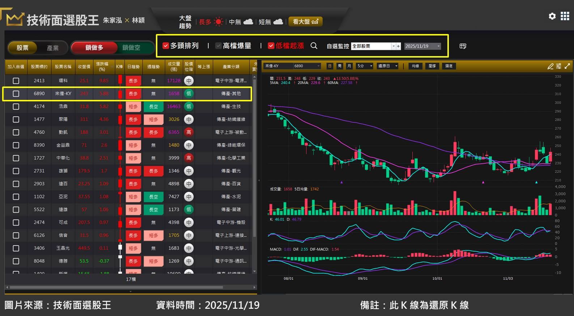Click the 看大盤 button
Screen dimensions: 574x316
coord(305,22)
